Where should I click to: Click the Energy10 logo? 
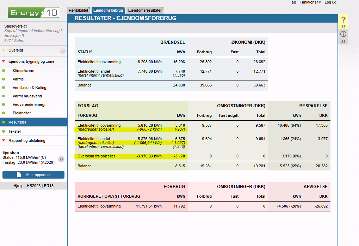point(33,13)
